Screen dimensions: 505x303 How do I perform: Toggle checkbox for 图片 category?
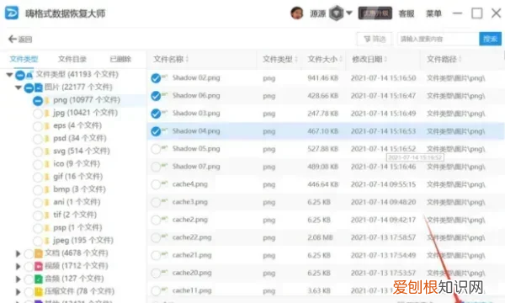pyautogui.click(x=29, y=88)
